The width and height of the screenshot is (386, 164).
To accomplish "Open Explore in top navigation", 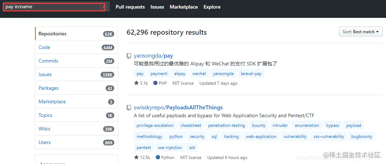I will tap(212, 7).
